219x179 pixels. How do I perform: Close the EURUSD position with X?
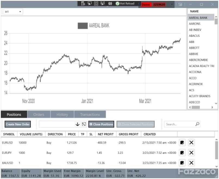191,142
